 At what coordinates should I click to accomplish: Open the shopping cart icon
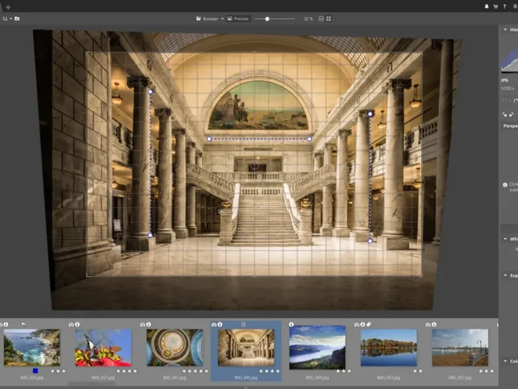point(495,6)
